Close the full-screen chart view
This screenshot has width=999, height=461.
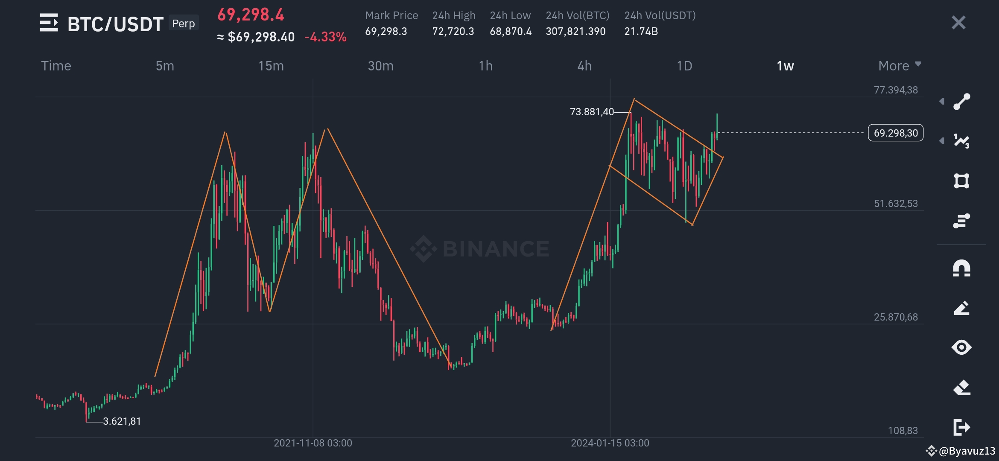(958, 23)
